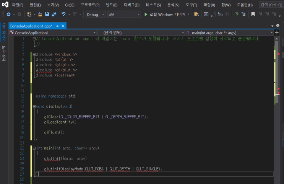Click the vertical scrollbar thumb in editor

pyautogui.click(x=276, y=73)
